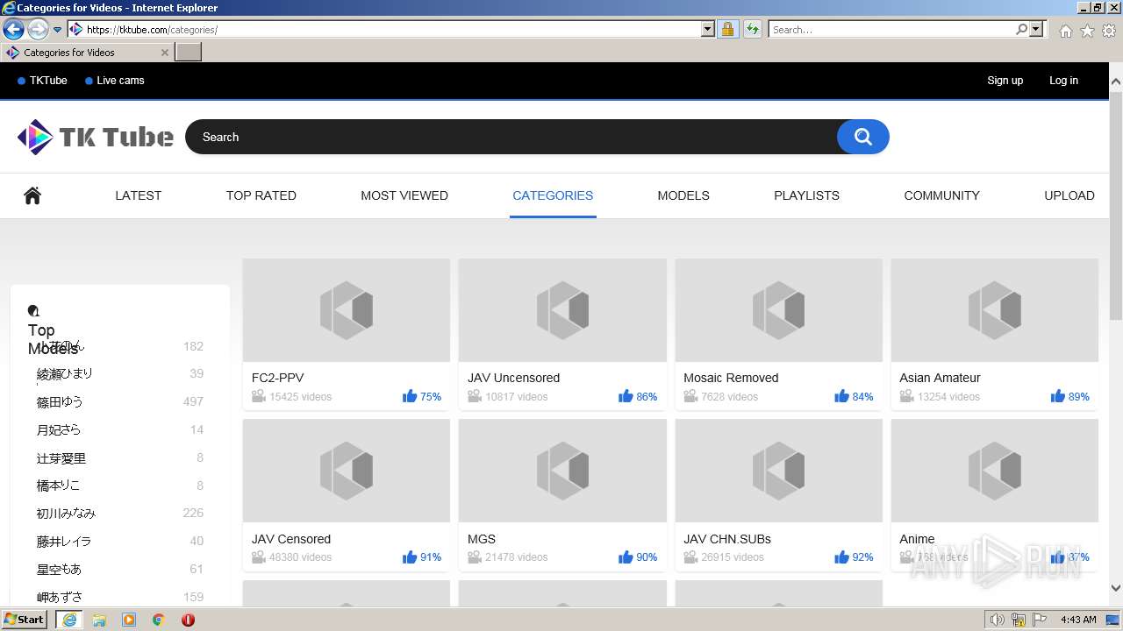This screenshot has height=631, width=1123.
Task: Click the camera icon beside 15425 videos
Action: [259, 396]
